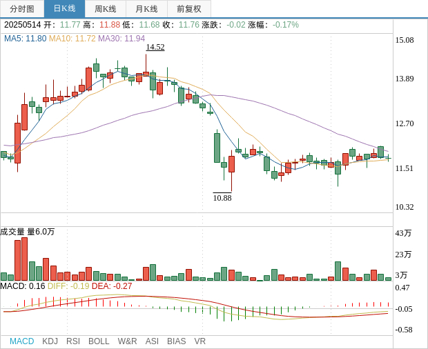Click the MA10: 11.72 legend
This screenshot has height=349, width=428.
[x=72, y=39]
